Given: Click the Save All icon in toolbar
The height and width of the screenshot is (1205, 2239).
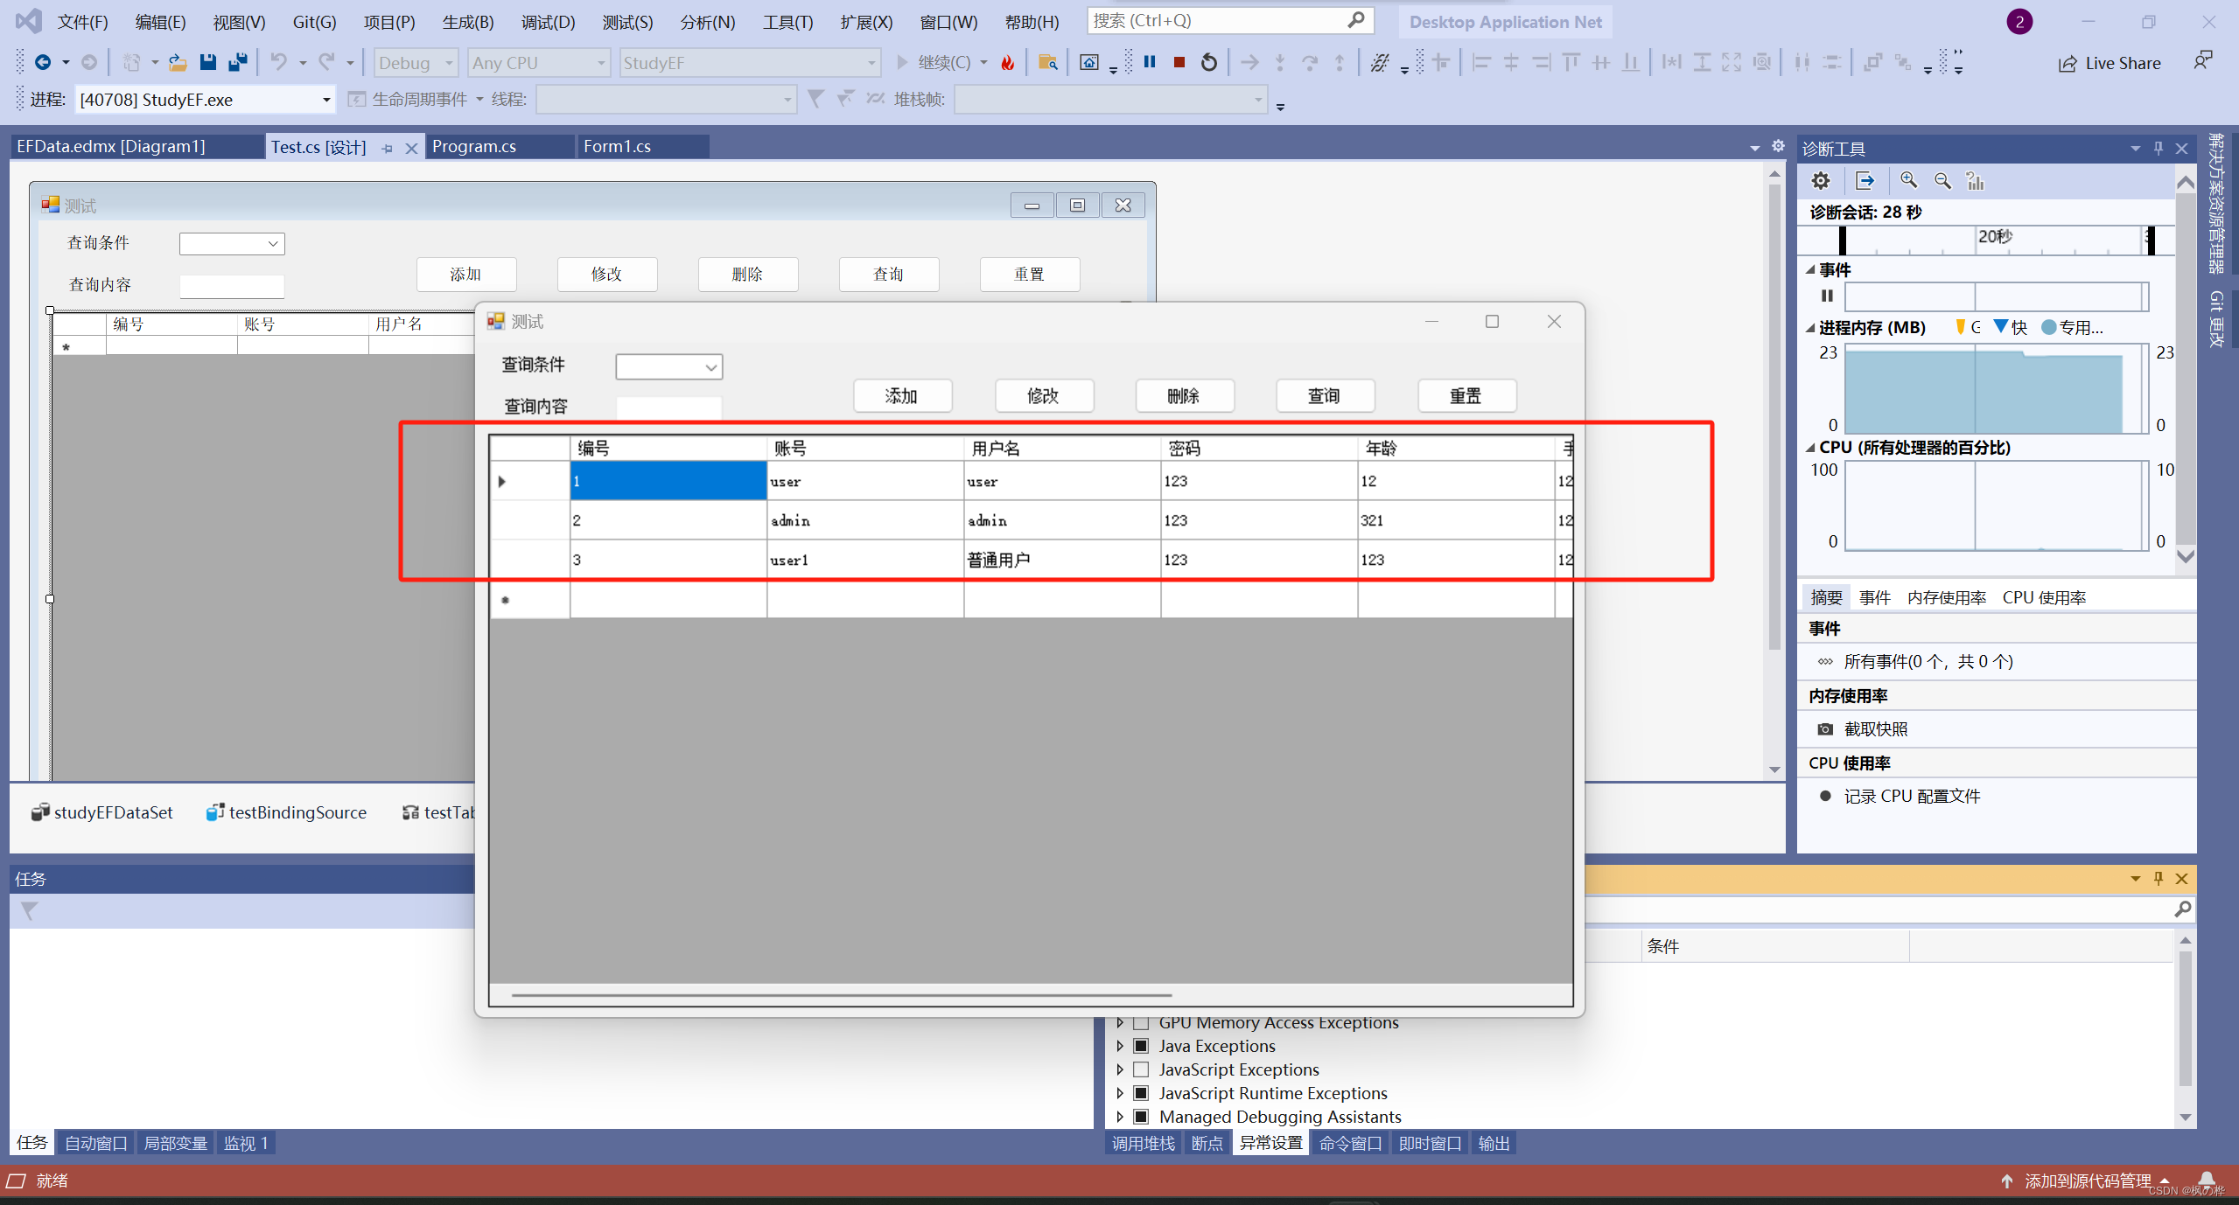Looking at the screenshot, I should click(x=237, y=62).
